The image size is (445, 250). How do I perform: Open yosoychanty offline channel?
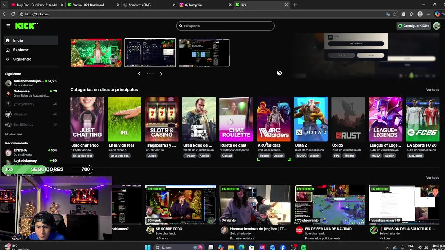pyautogui.click(x=31, y=104)
